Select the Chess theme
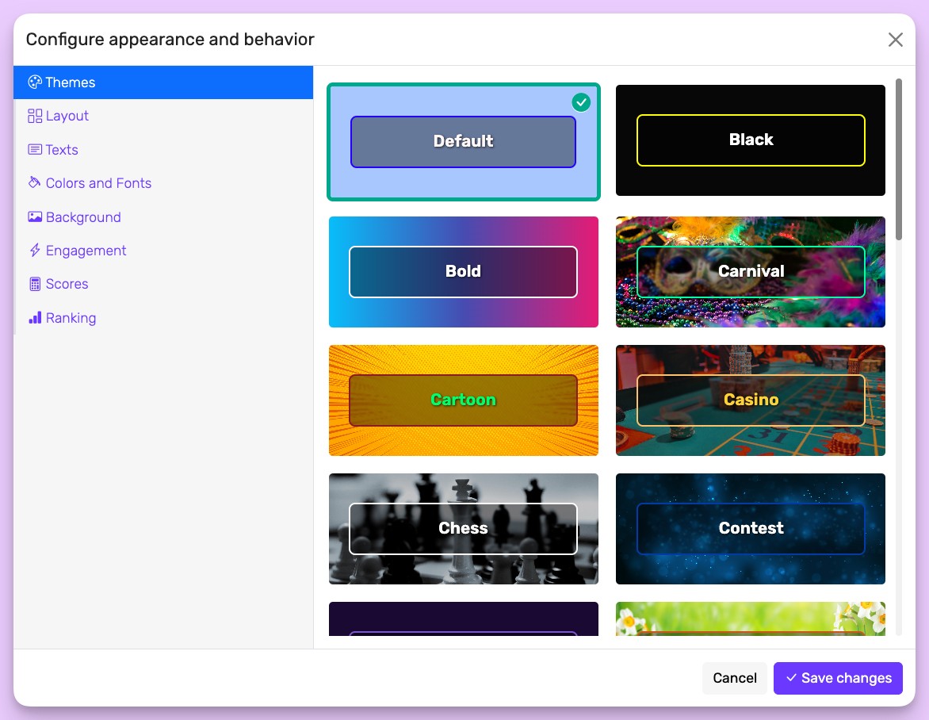The image size is (929, 720). 464,529
